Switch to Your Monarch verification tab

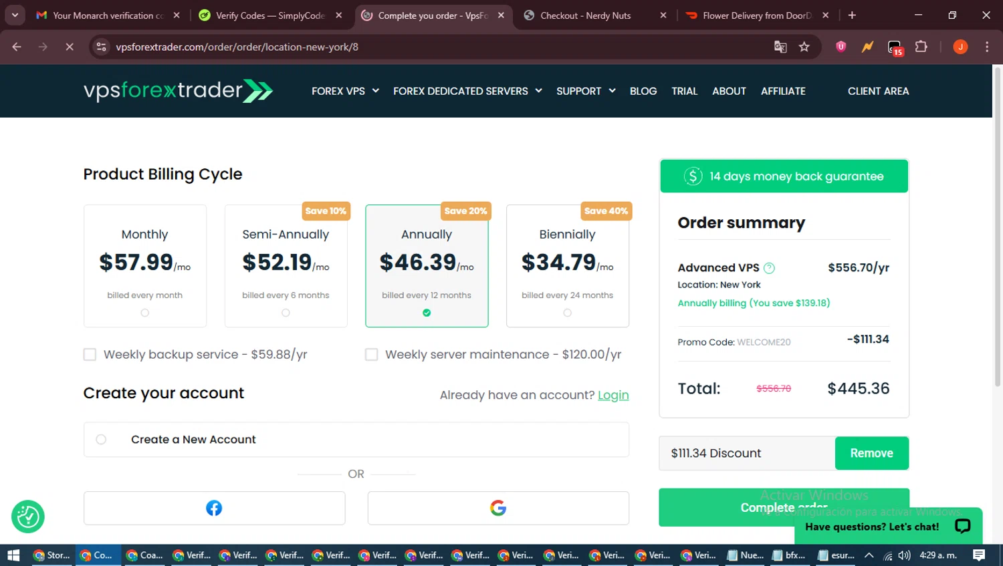[107, 15]
